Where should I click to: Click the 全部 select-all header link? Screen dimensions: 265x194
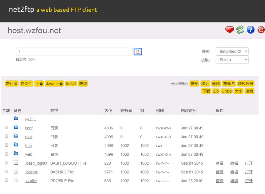6,111
